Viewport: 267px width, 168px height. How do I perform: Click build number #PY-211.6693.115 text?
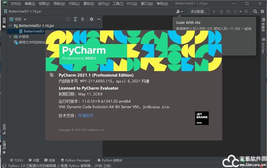[96, 81]
